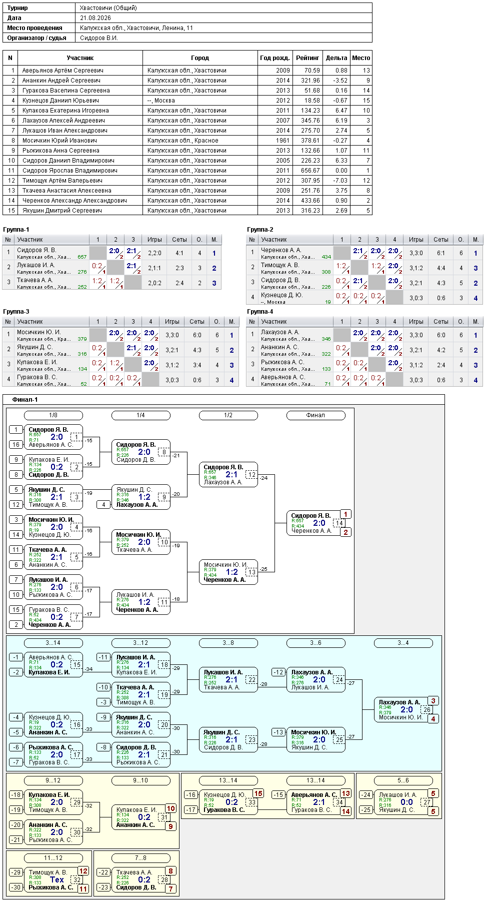Viewport: 488px width, 902px height.
Task: Click the "1/2" round label
Action: click(228, 415)
